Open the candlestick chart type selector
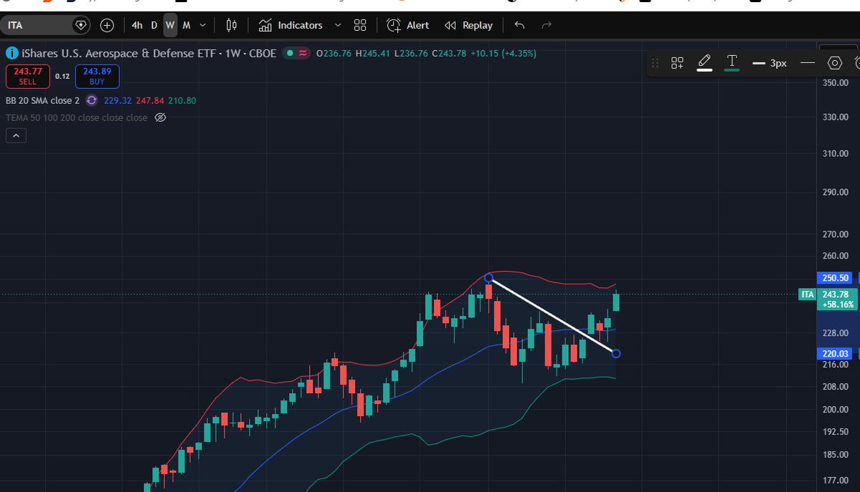Image resolution: width=860 pixels, height=492 pixels. [232, 25]
